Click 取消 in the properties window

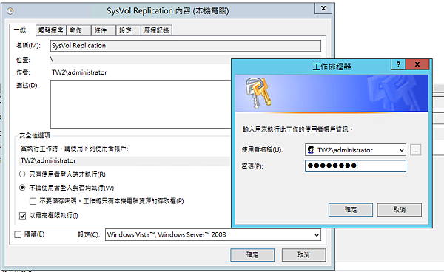click(303, 255)
